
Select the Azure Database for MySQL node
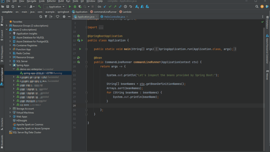tap(30, 37)
